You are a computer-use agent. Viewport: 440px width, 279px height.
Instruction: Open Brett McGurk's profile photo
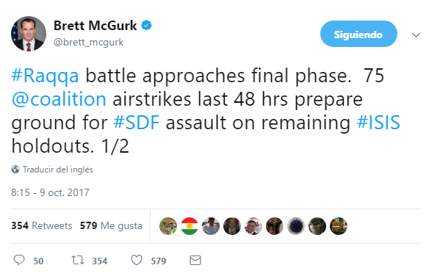pos(29,34)
